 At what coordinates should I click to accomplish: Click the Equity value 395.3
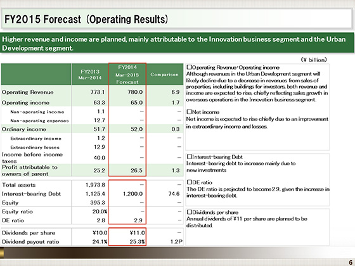(98, 203)
